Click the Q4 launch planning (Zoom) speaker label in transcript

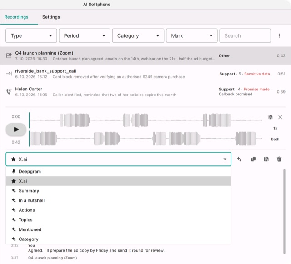coord(53,258)
